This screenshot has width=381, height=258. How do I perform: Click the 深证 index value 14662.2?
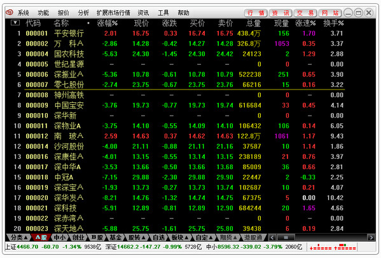[128, 247]
